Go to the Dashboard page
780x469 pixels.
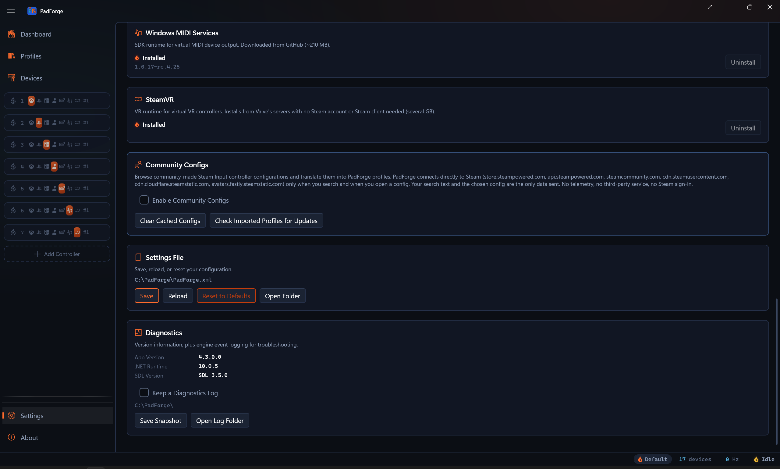pyautogui.click(x=58, y=34)
